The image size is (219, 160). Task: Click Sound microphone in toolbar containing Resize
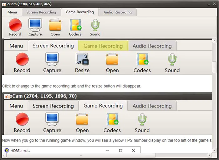(x=172, y=59)
